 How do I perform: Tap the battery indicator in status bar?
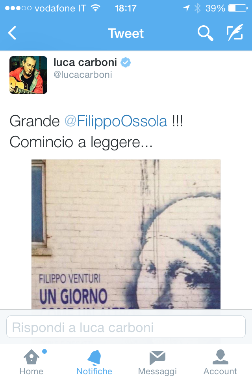pos(238,8)
